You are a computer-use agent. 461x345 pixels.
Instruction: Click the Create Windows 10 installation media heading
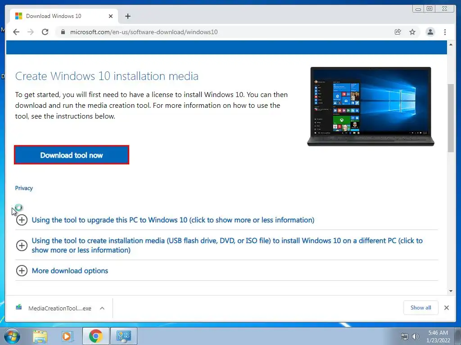point(107,76)
